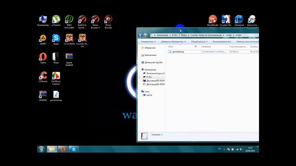This screenshot has width=296, height=166.
Task: Select the Архив WinRAR desktop icon
Action: [69, 59]
